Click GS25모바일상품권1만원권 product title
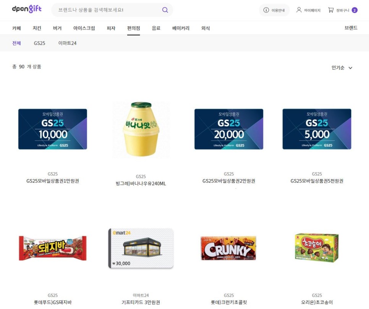Viewport: 369px width, 309px height. (x=53, y=181)
